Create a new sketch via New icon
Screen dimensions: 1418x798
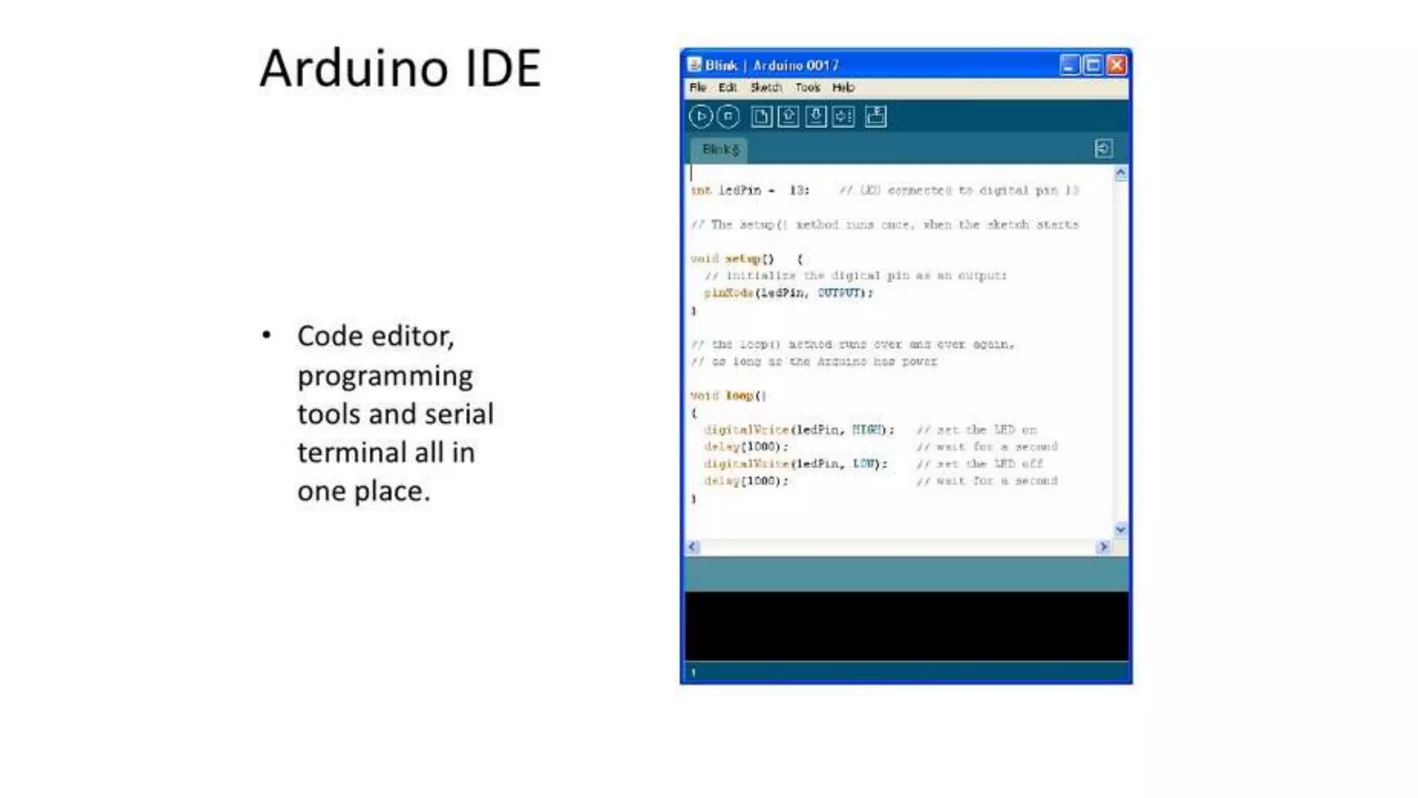click(762, 116)
